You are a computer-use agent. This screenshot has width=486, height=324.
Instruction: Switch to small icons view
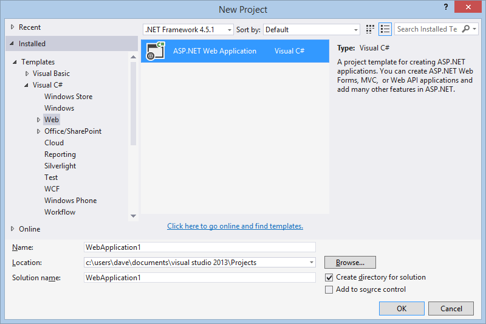point(370,29)
